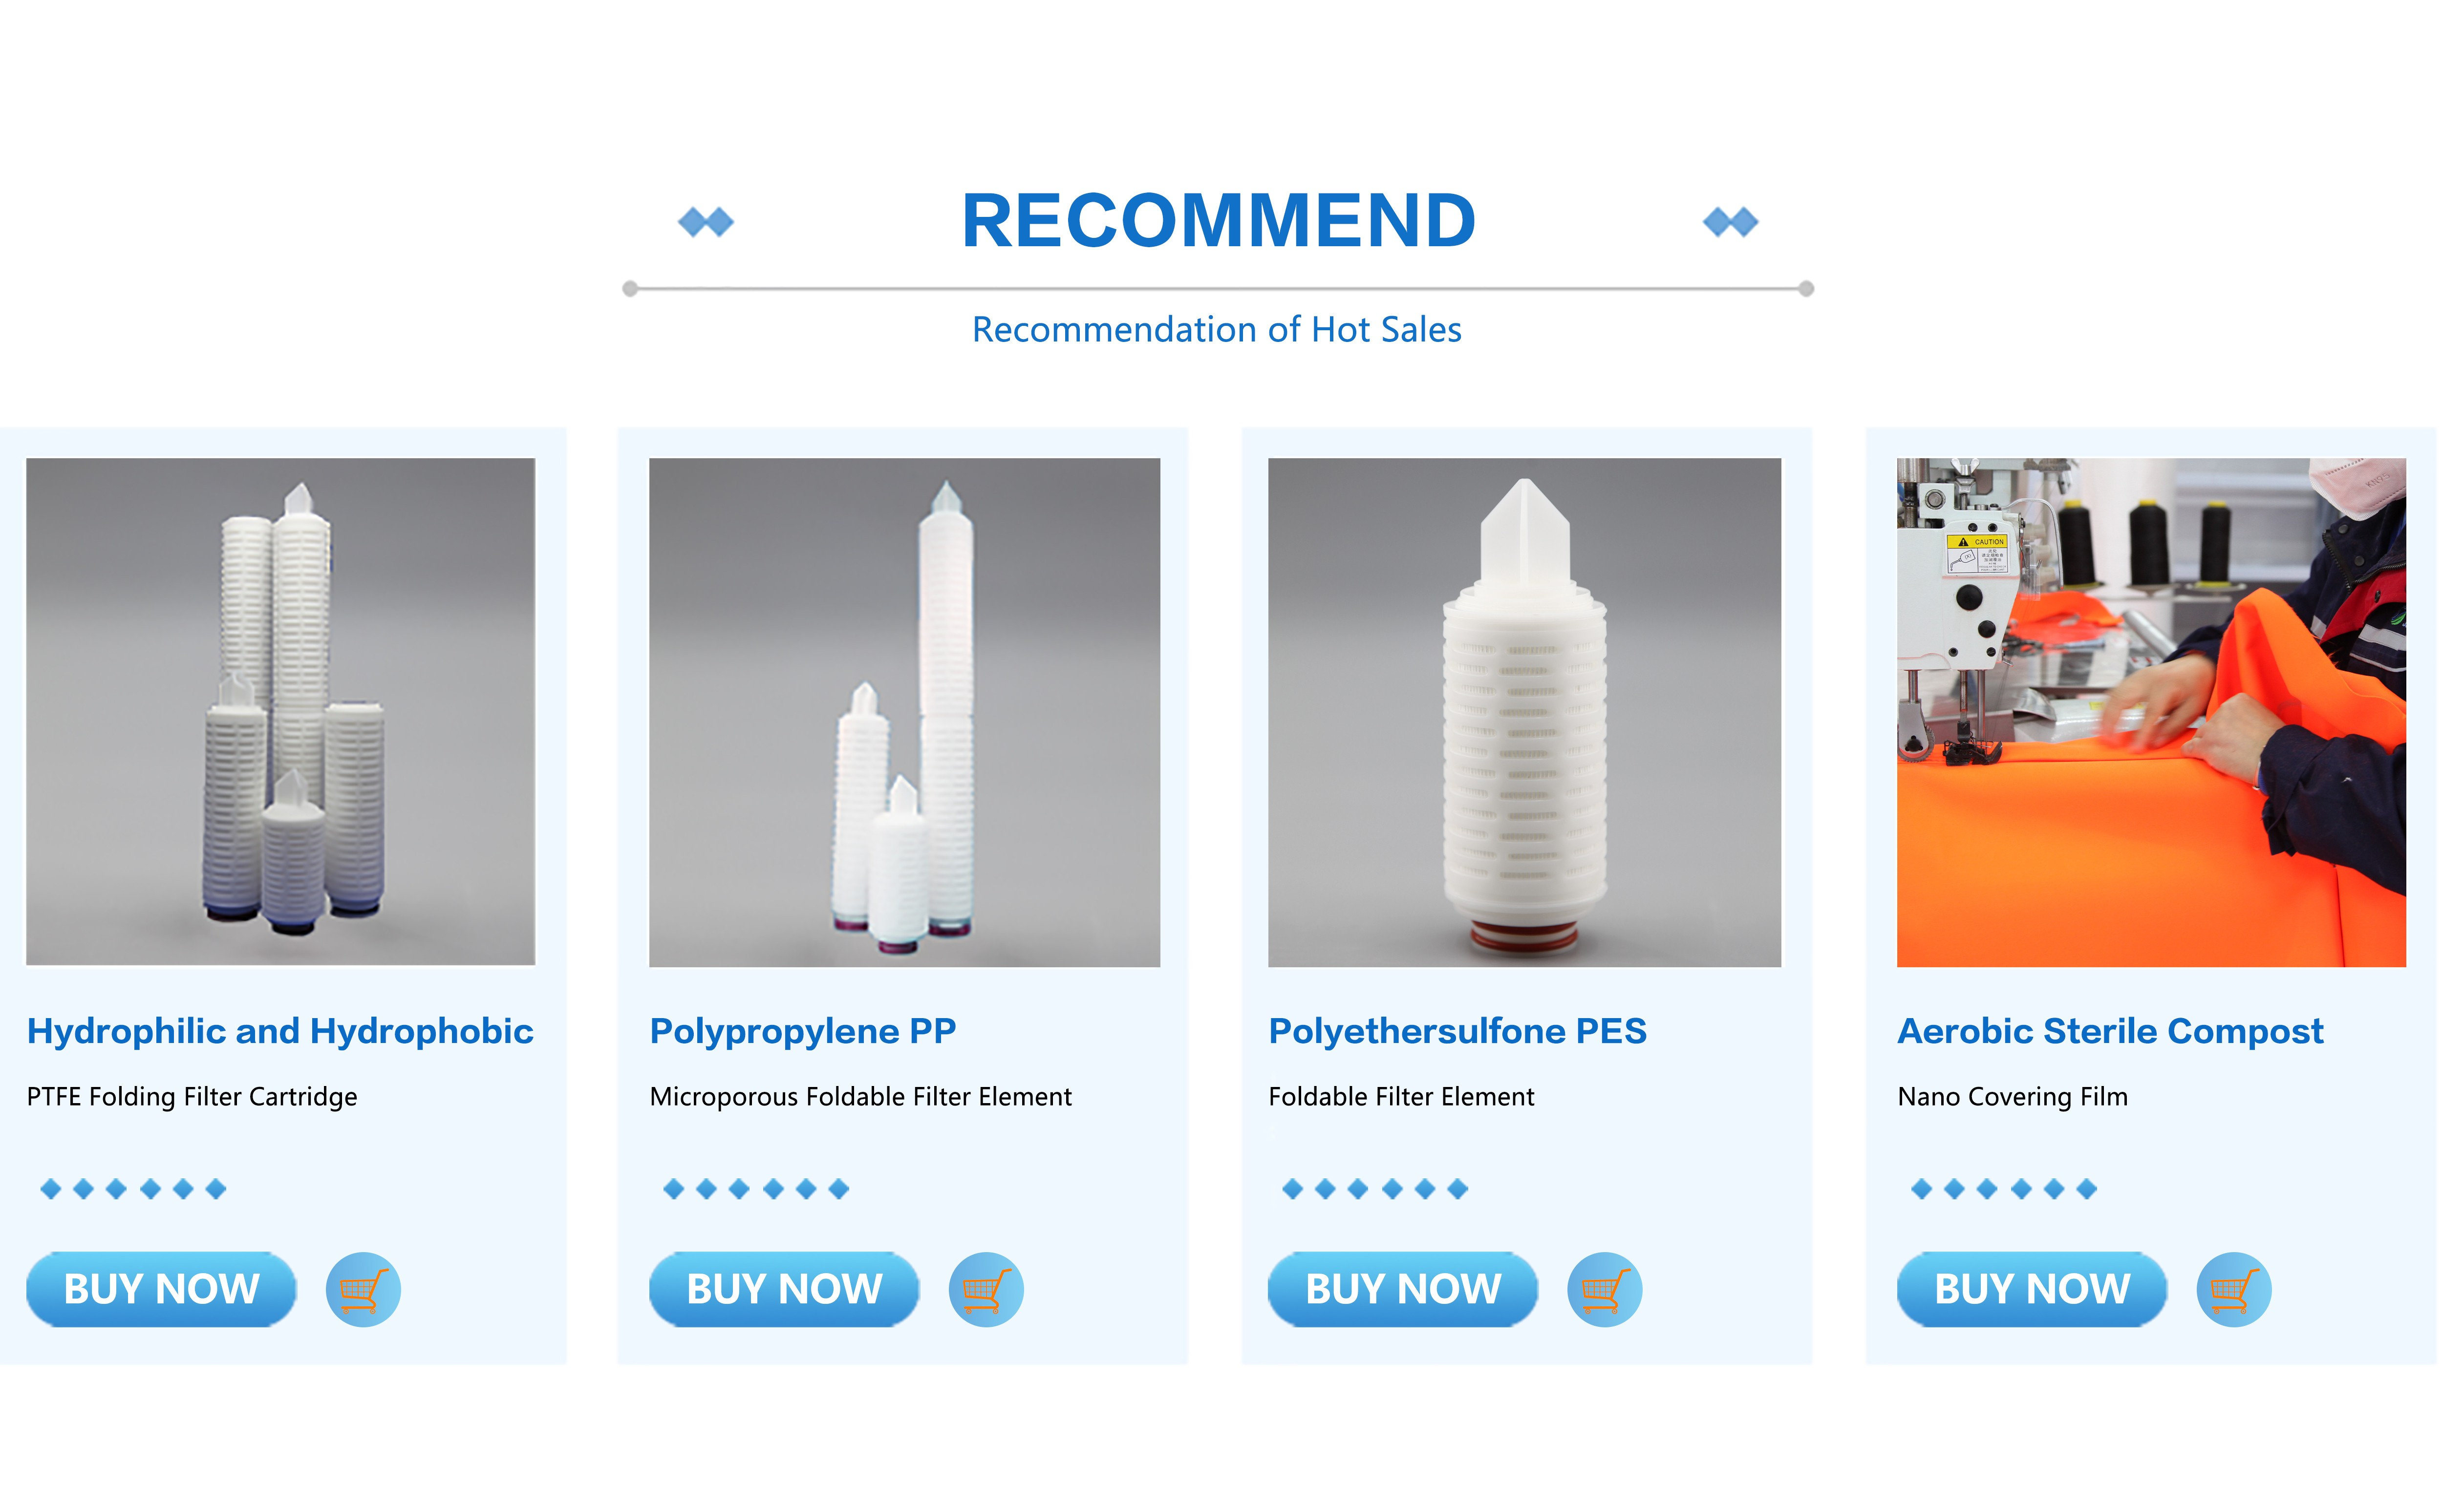Open the Polyethersulfone PES title link
Image resolution: width=2443 pixels, height=1512 pixels.
tap(1458, 1031)
